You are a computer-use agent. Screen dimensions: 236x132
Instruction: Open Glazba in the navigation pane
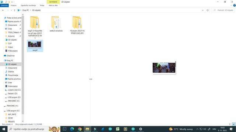[x=11, y=71]
